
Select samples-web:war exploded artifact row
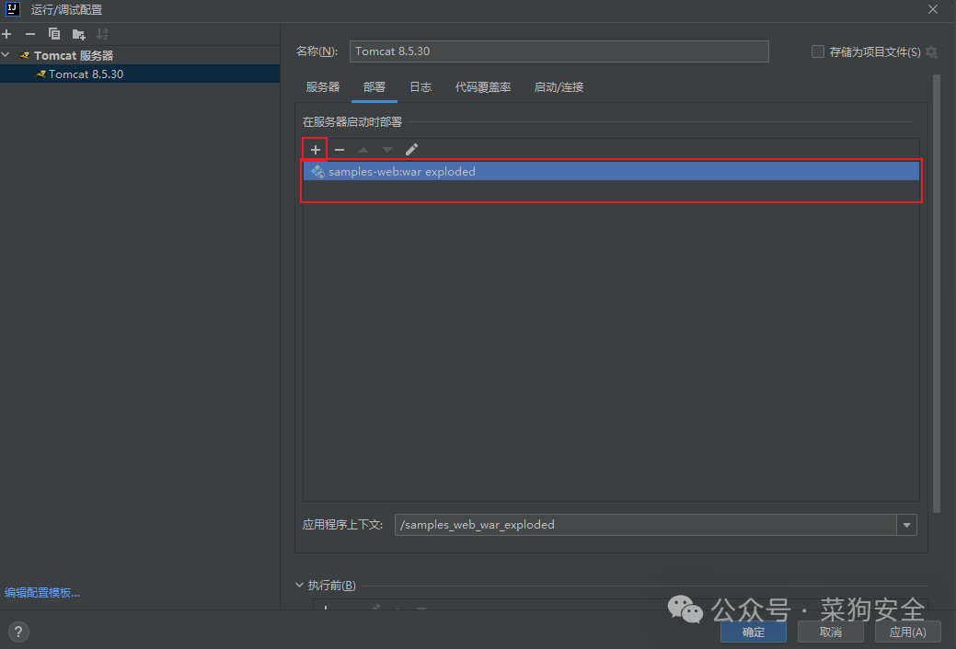click(x=611, y=171)
